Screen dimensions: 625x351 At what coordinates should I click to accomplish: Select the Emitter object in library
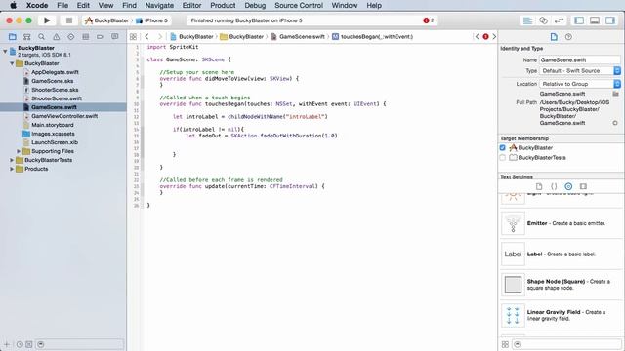[x=562, y=223]
